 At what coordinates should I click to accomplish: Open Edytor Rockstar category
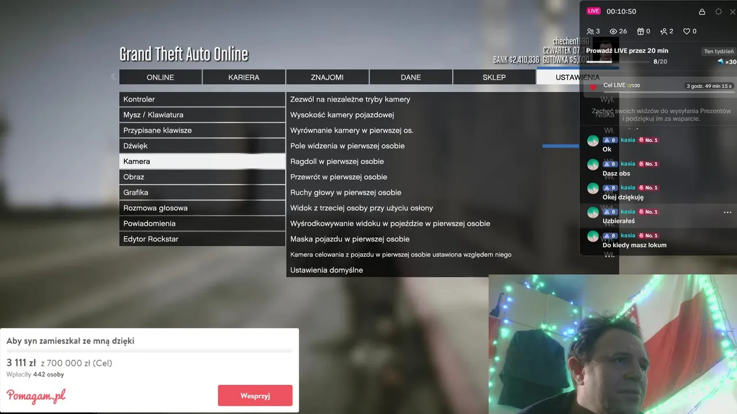[x=202, y=239]
